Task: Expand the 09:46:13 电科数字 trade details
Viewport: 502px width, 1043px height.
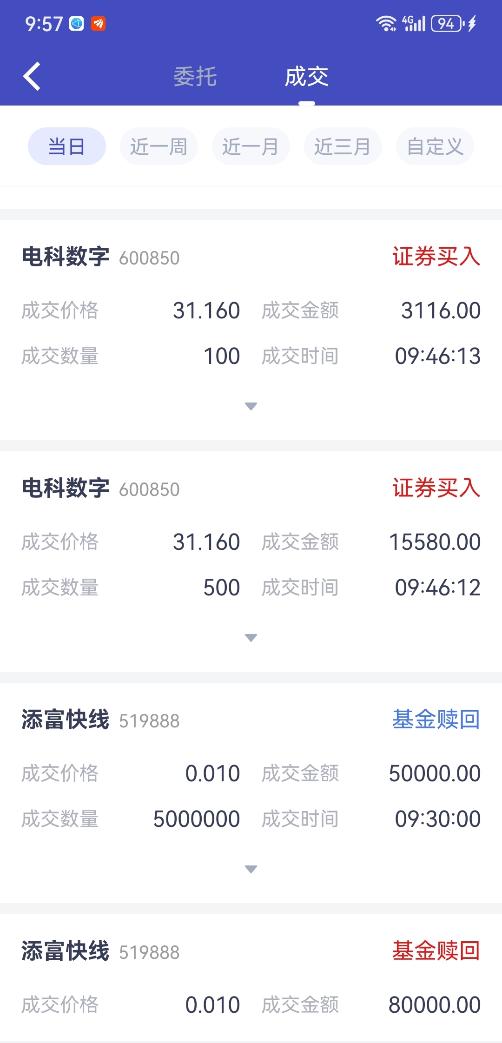Action: point(251,406)
